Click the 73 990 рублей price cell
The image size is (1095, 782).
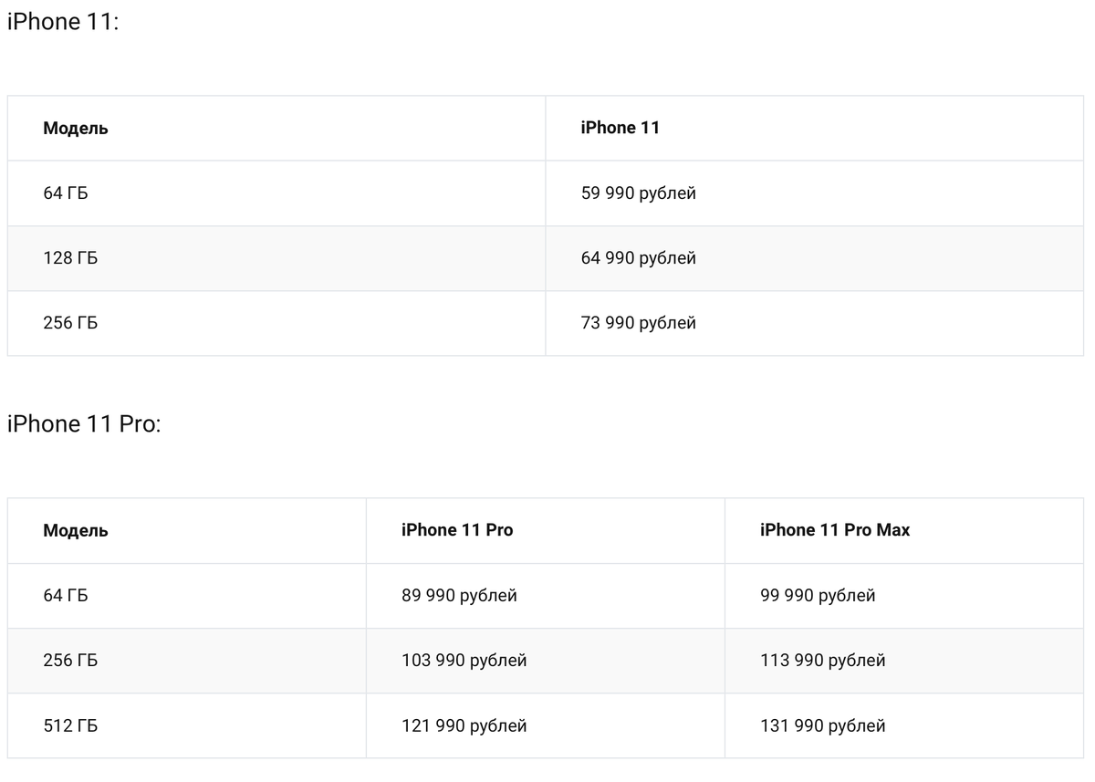638,323
